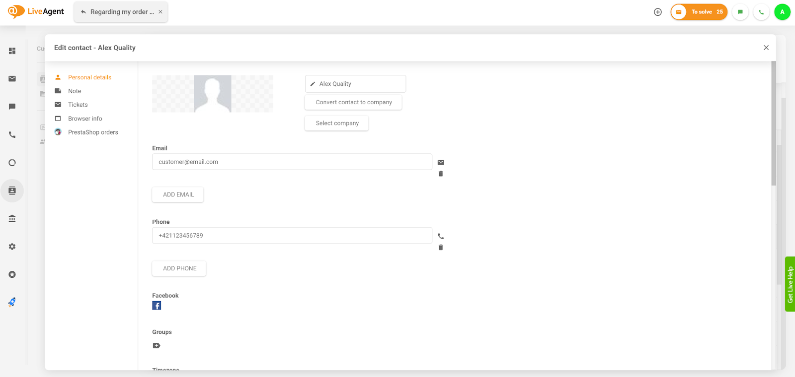Open the Select company chooser
The image size is (795, 377).
pyautogui.click(x=337, y=123)
